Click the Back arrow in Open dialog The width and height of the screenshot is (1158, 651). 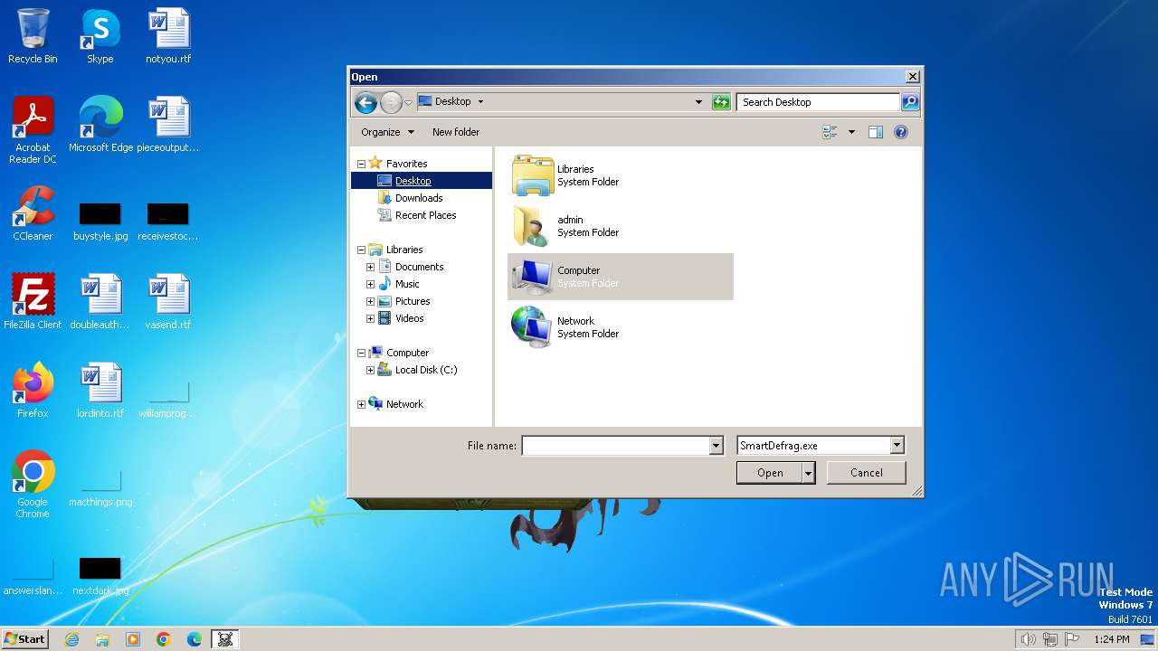coord(365,102)
